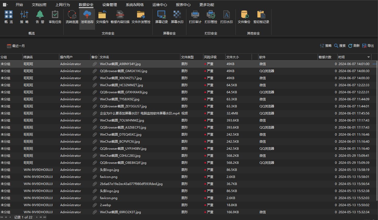
Task: Click backup paperclip for WeChat截图_A98NY34Y.jpg
Action: [x=95, y=64]
